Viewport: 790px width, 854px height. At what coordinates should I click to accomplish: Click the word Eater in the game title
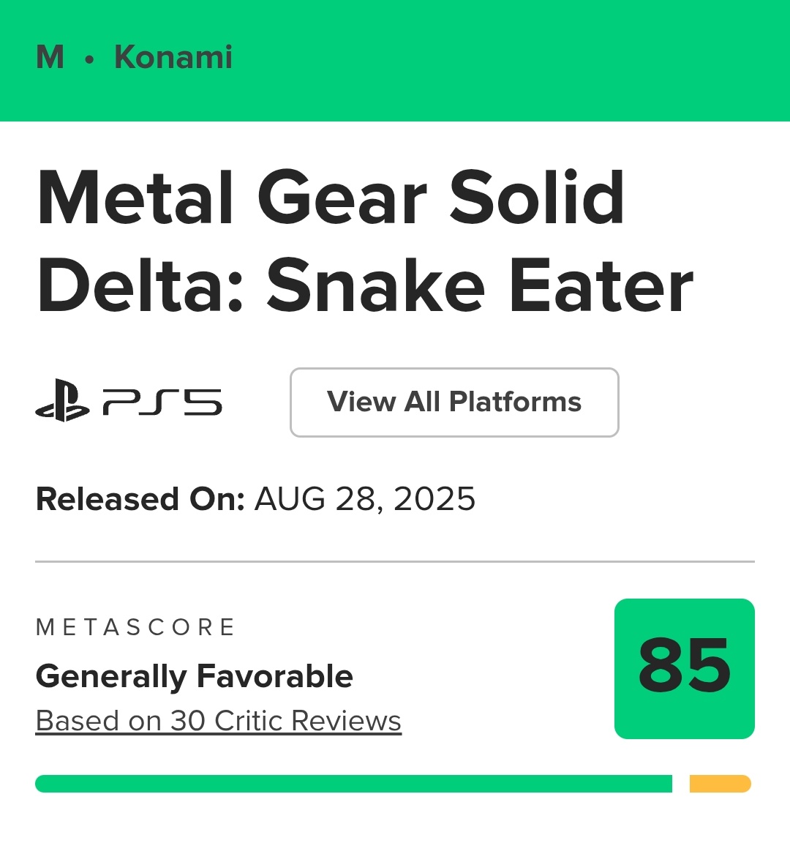click(601, 286)
